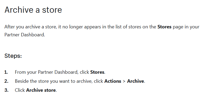Click the 'Steps:' subheading

[13, 56]
